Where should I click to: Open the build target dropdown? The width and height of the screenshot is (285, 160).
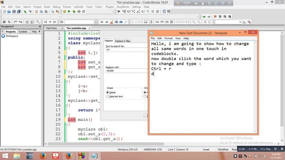[x=113, y=12]
